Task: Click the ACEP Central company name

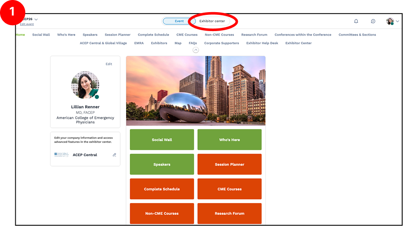Action: (x=85, y=155)
